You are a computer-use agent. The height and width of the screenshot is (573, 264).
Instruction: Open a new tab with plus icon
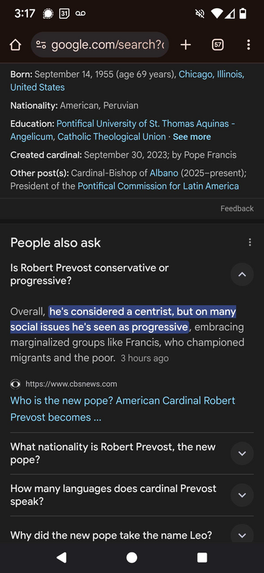186,45
